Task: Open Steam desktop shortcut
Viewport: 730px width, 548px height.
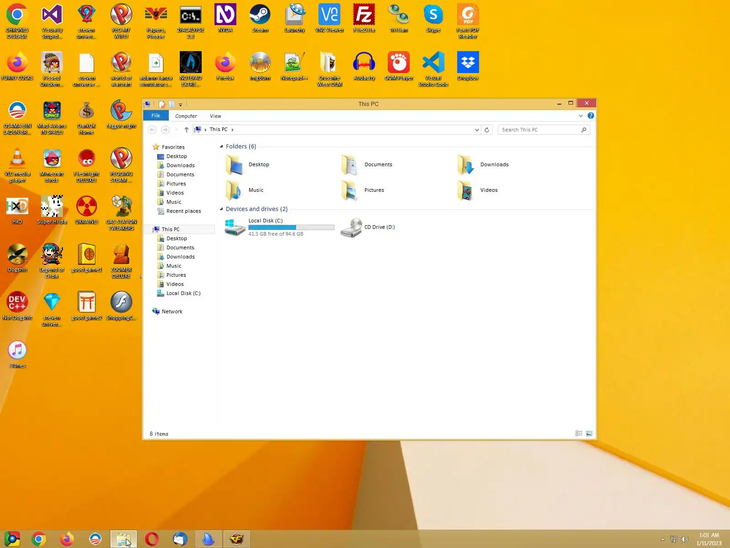Action: [260, 18]
